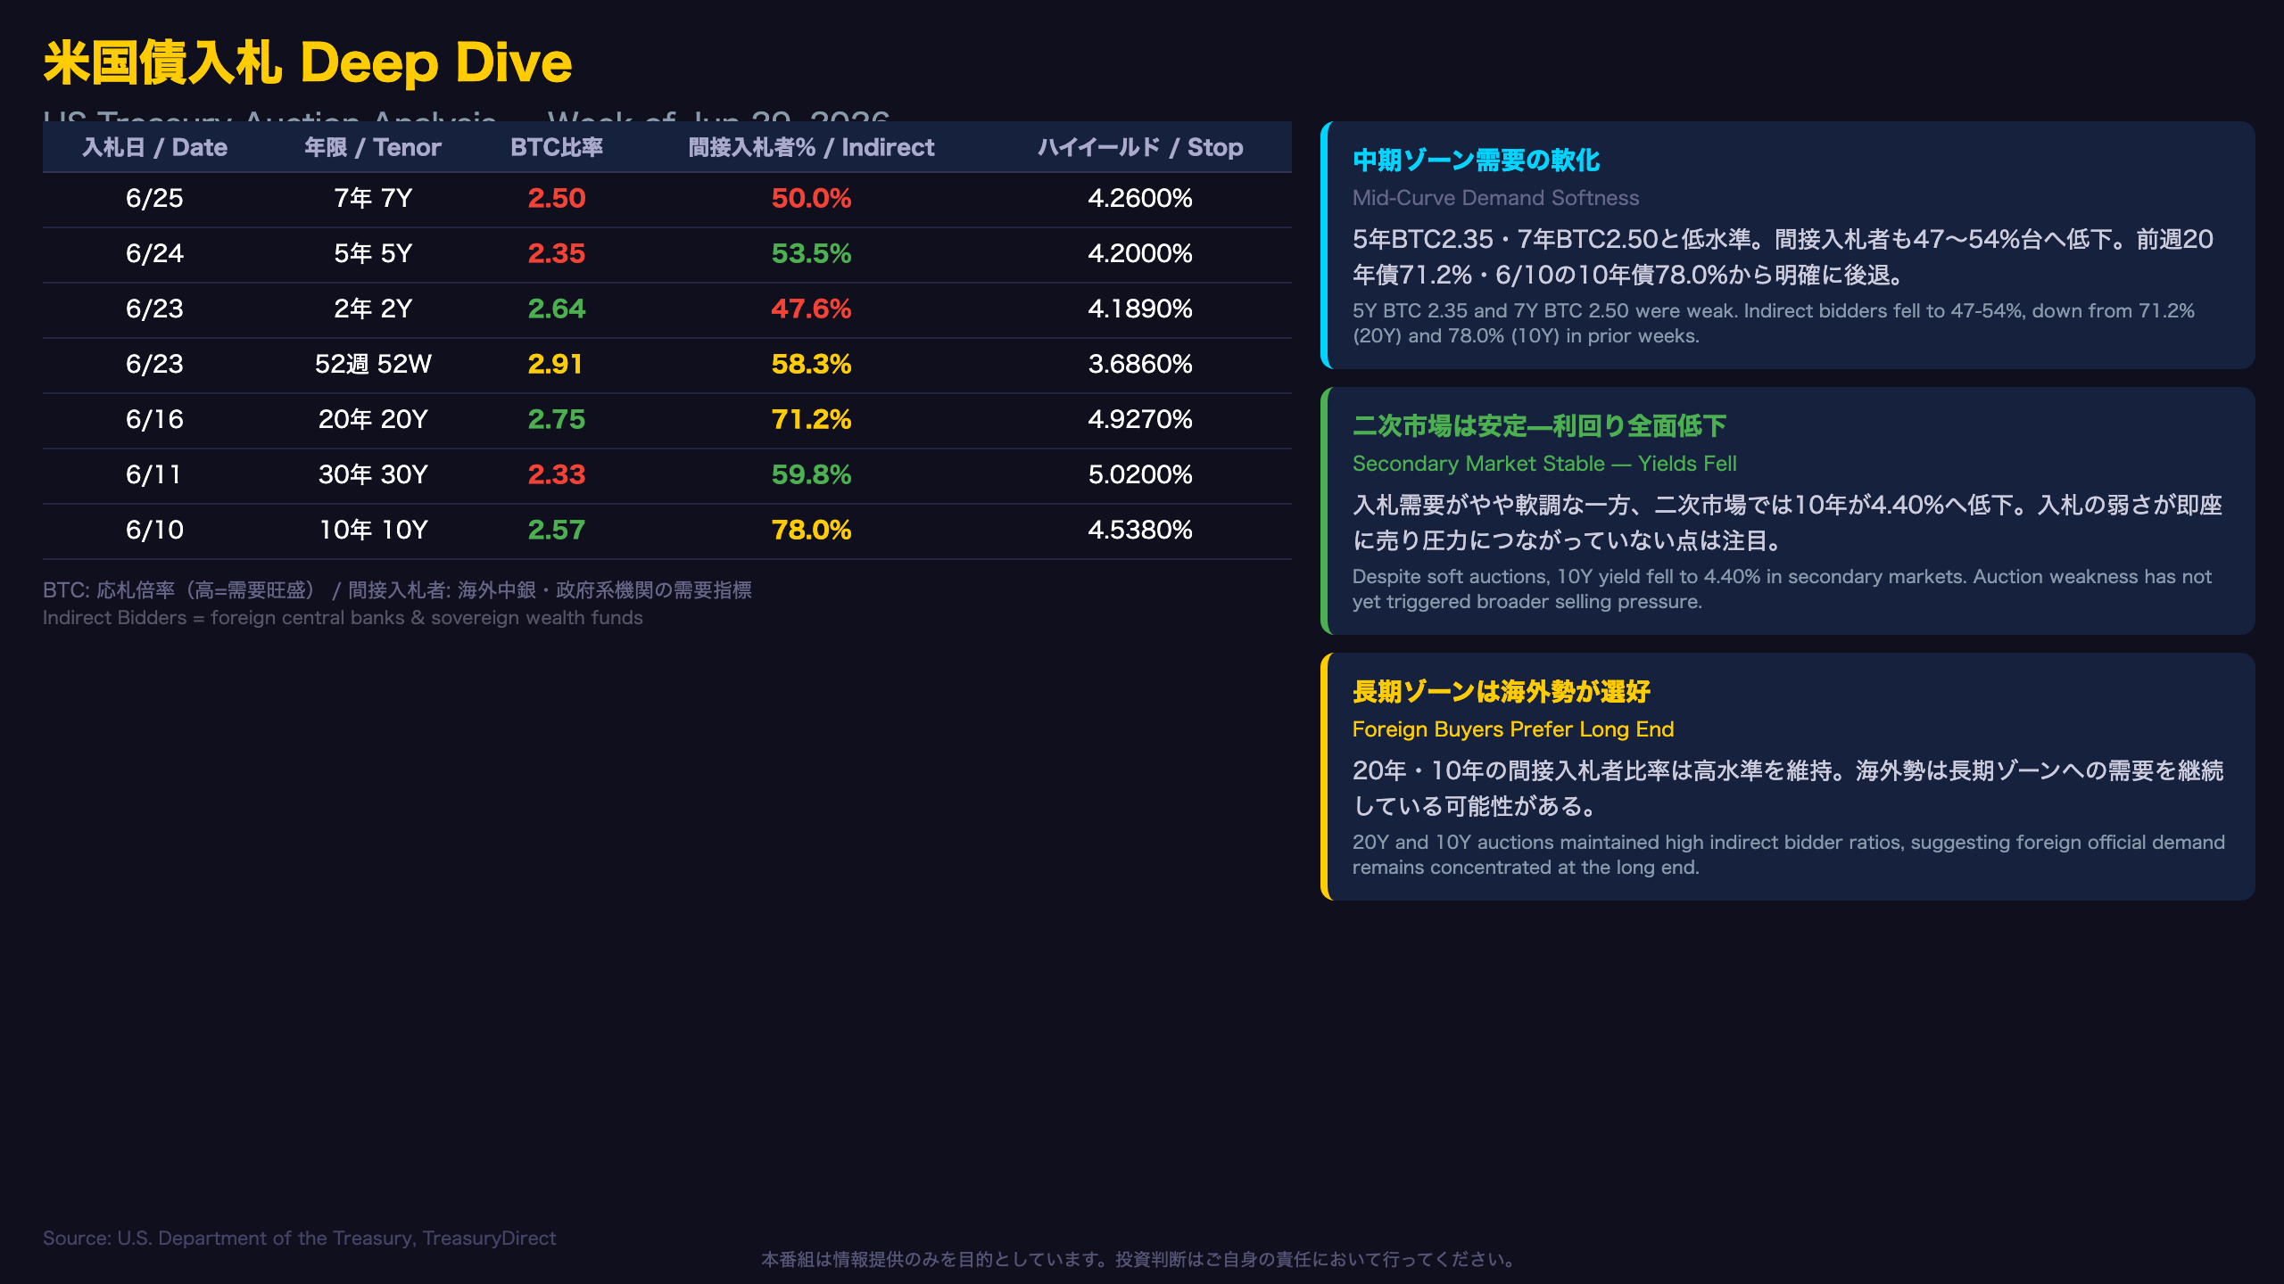Screen dimensions: 2284x1284
Task: Click the BTC value 2.50
Action: pyautogui.click(x=557, y=198)
